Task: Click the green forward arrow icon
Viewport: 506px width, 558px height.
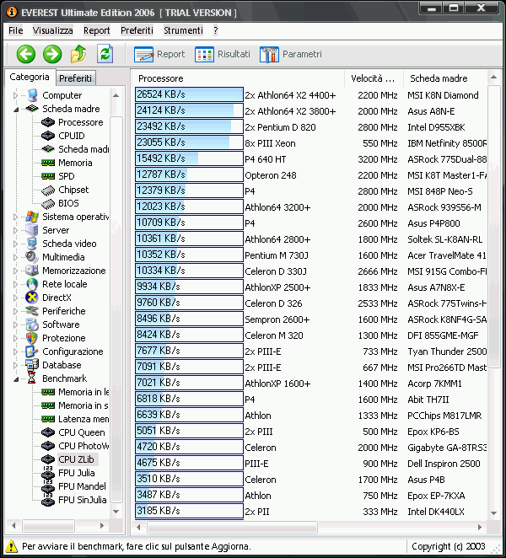Action: 52,54
